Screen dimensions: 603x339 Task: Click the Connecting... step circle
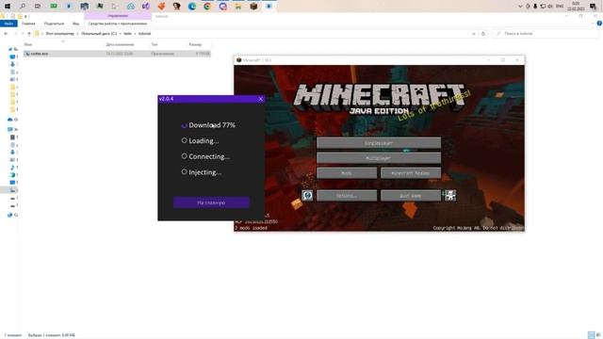click(x=185, y=156)
